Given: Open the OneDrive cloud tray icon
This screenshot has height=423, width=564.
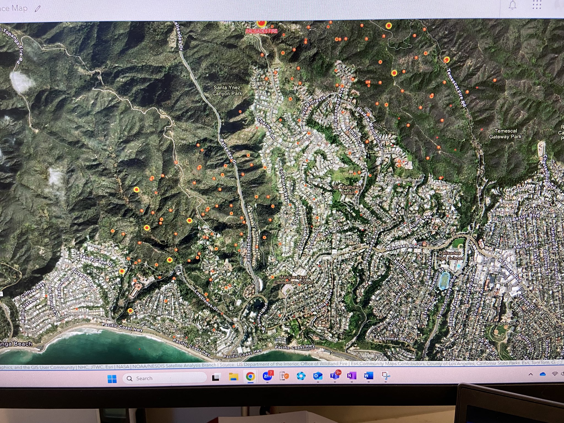Looking at the screenshot, I should [543, 374].
